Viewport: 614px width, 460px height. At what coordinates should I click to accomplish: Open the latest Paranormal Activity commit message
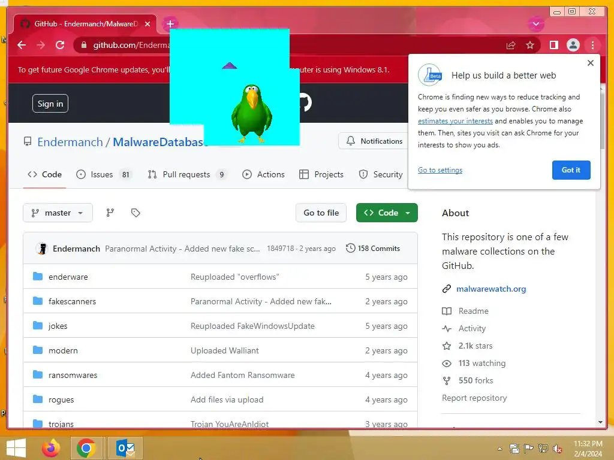182,249
